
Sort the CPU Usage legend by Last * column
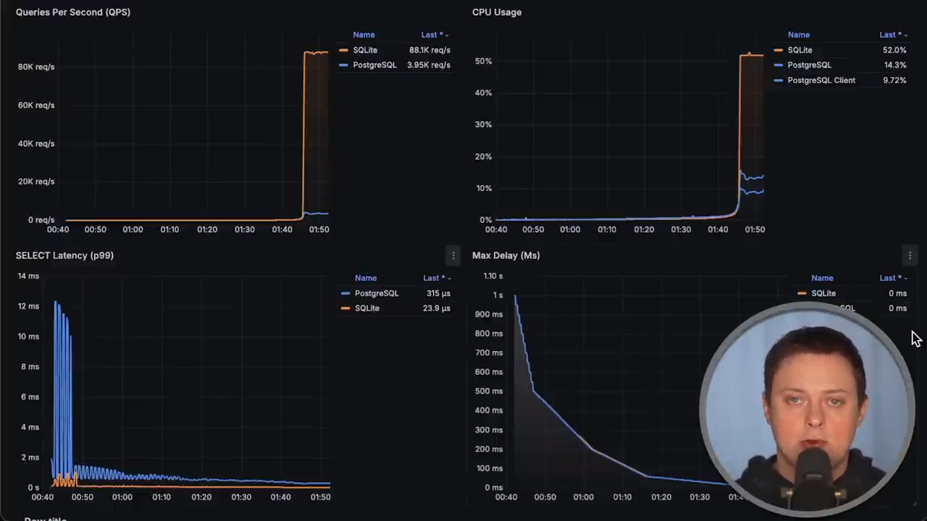point(893,35)
